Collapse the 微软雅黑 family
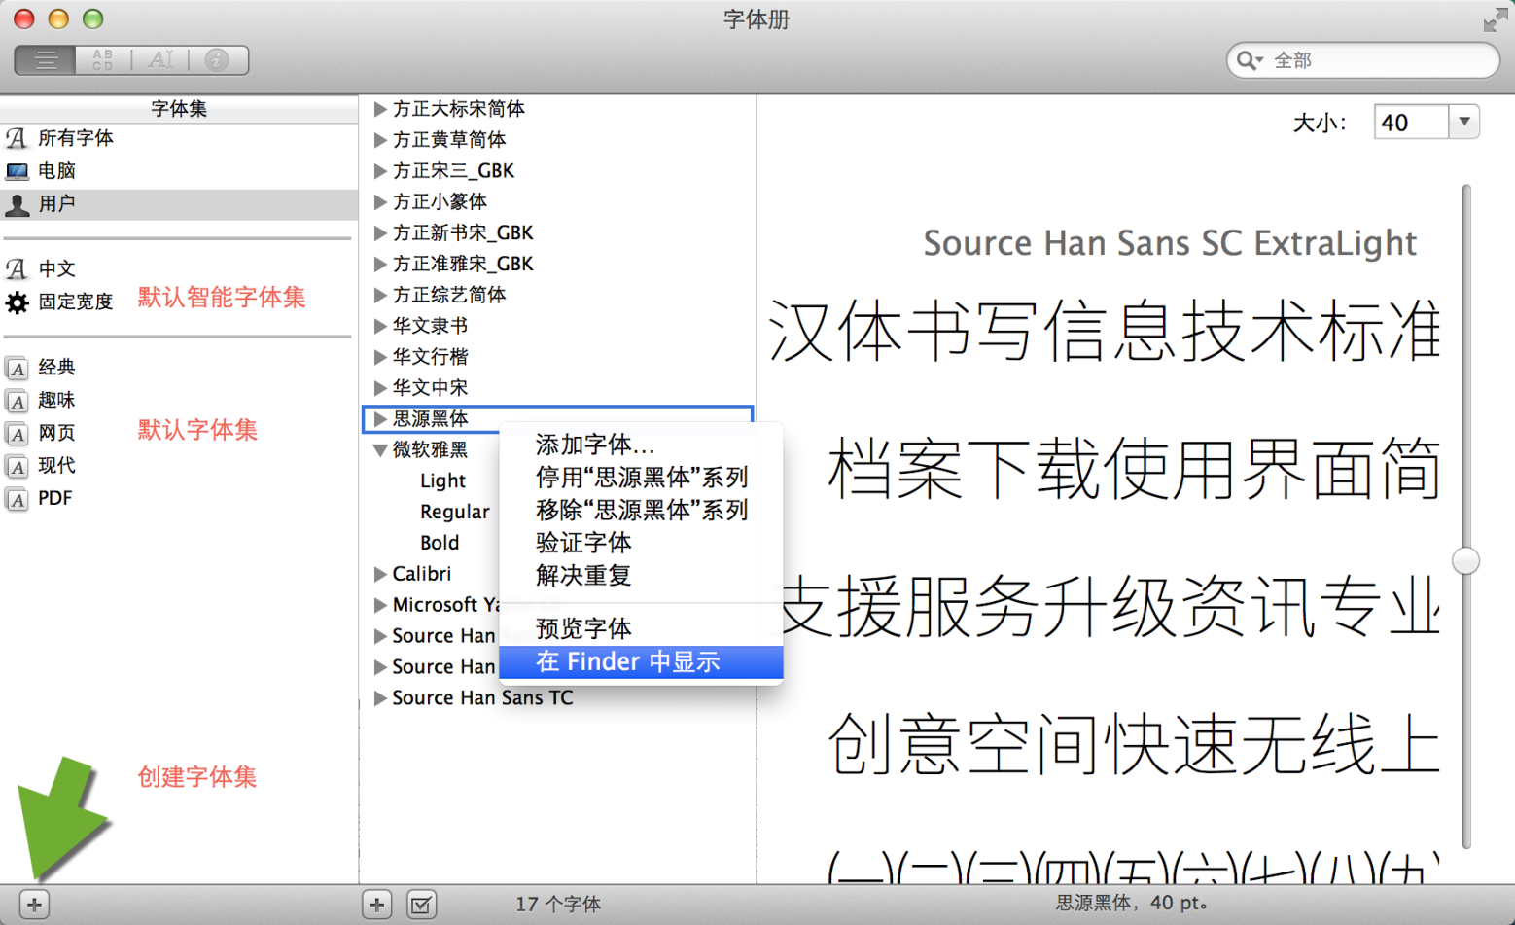This screenshot has width=1515, height=925. (x=380, y=450)
